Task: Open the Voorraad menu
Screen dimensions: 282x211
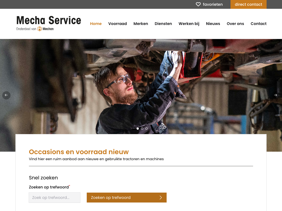Action: 117,24
